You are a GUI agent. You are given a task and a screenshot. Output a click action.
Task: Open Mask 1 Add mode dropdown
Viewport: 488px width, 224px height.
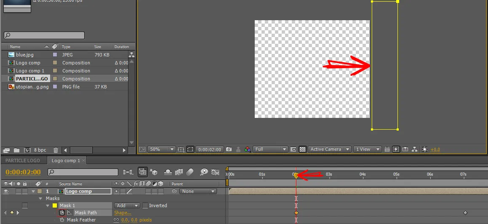click(x=127, y=205)
